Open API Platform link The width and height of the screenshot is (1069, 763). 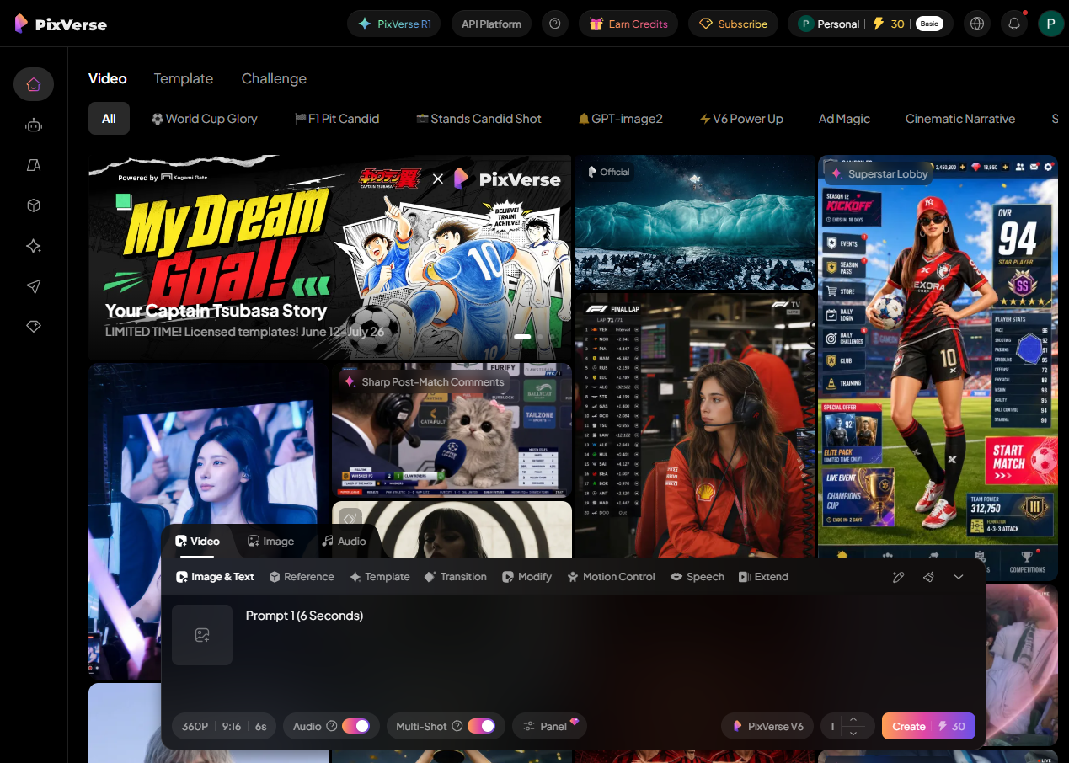[491, 24]
